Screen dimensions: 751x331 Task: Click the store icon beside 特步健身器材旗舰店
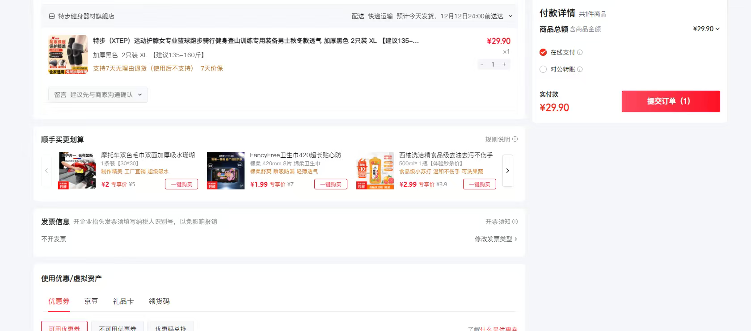52,16
